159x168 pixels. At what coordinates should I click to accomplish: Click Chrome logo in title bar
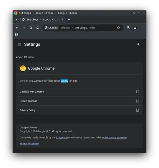(x=16, y=13)
